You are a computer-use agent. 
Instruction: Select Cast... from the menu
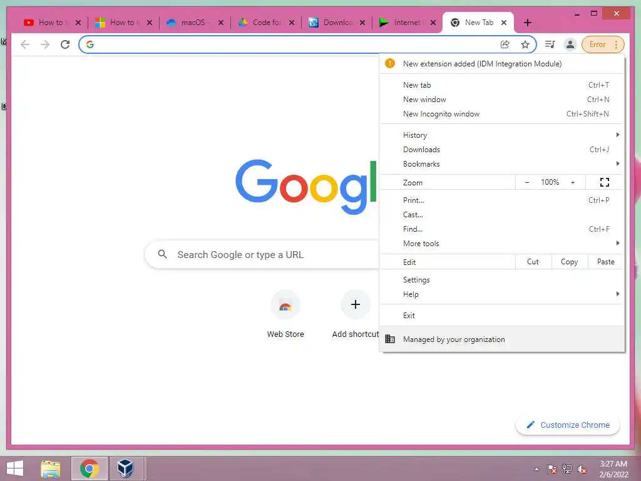pyautogui.click(x=502, y=215)
